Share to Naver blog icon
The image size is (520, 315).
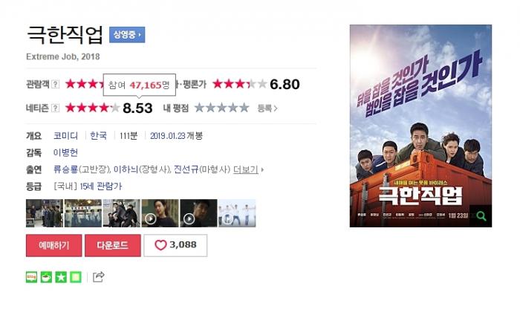[31, 277]
